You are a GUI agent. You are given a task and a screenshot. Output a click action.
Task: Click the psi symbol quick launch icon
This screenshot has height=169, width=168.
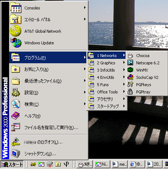click(66, 164)
